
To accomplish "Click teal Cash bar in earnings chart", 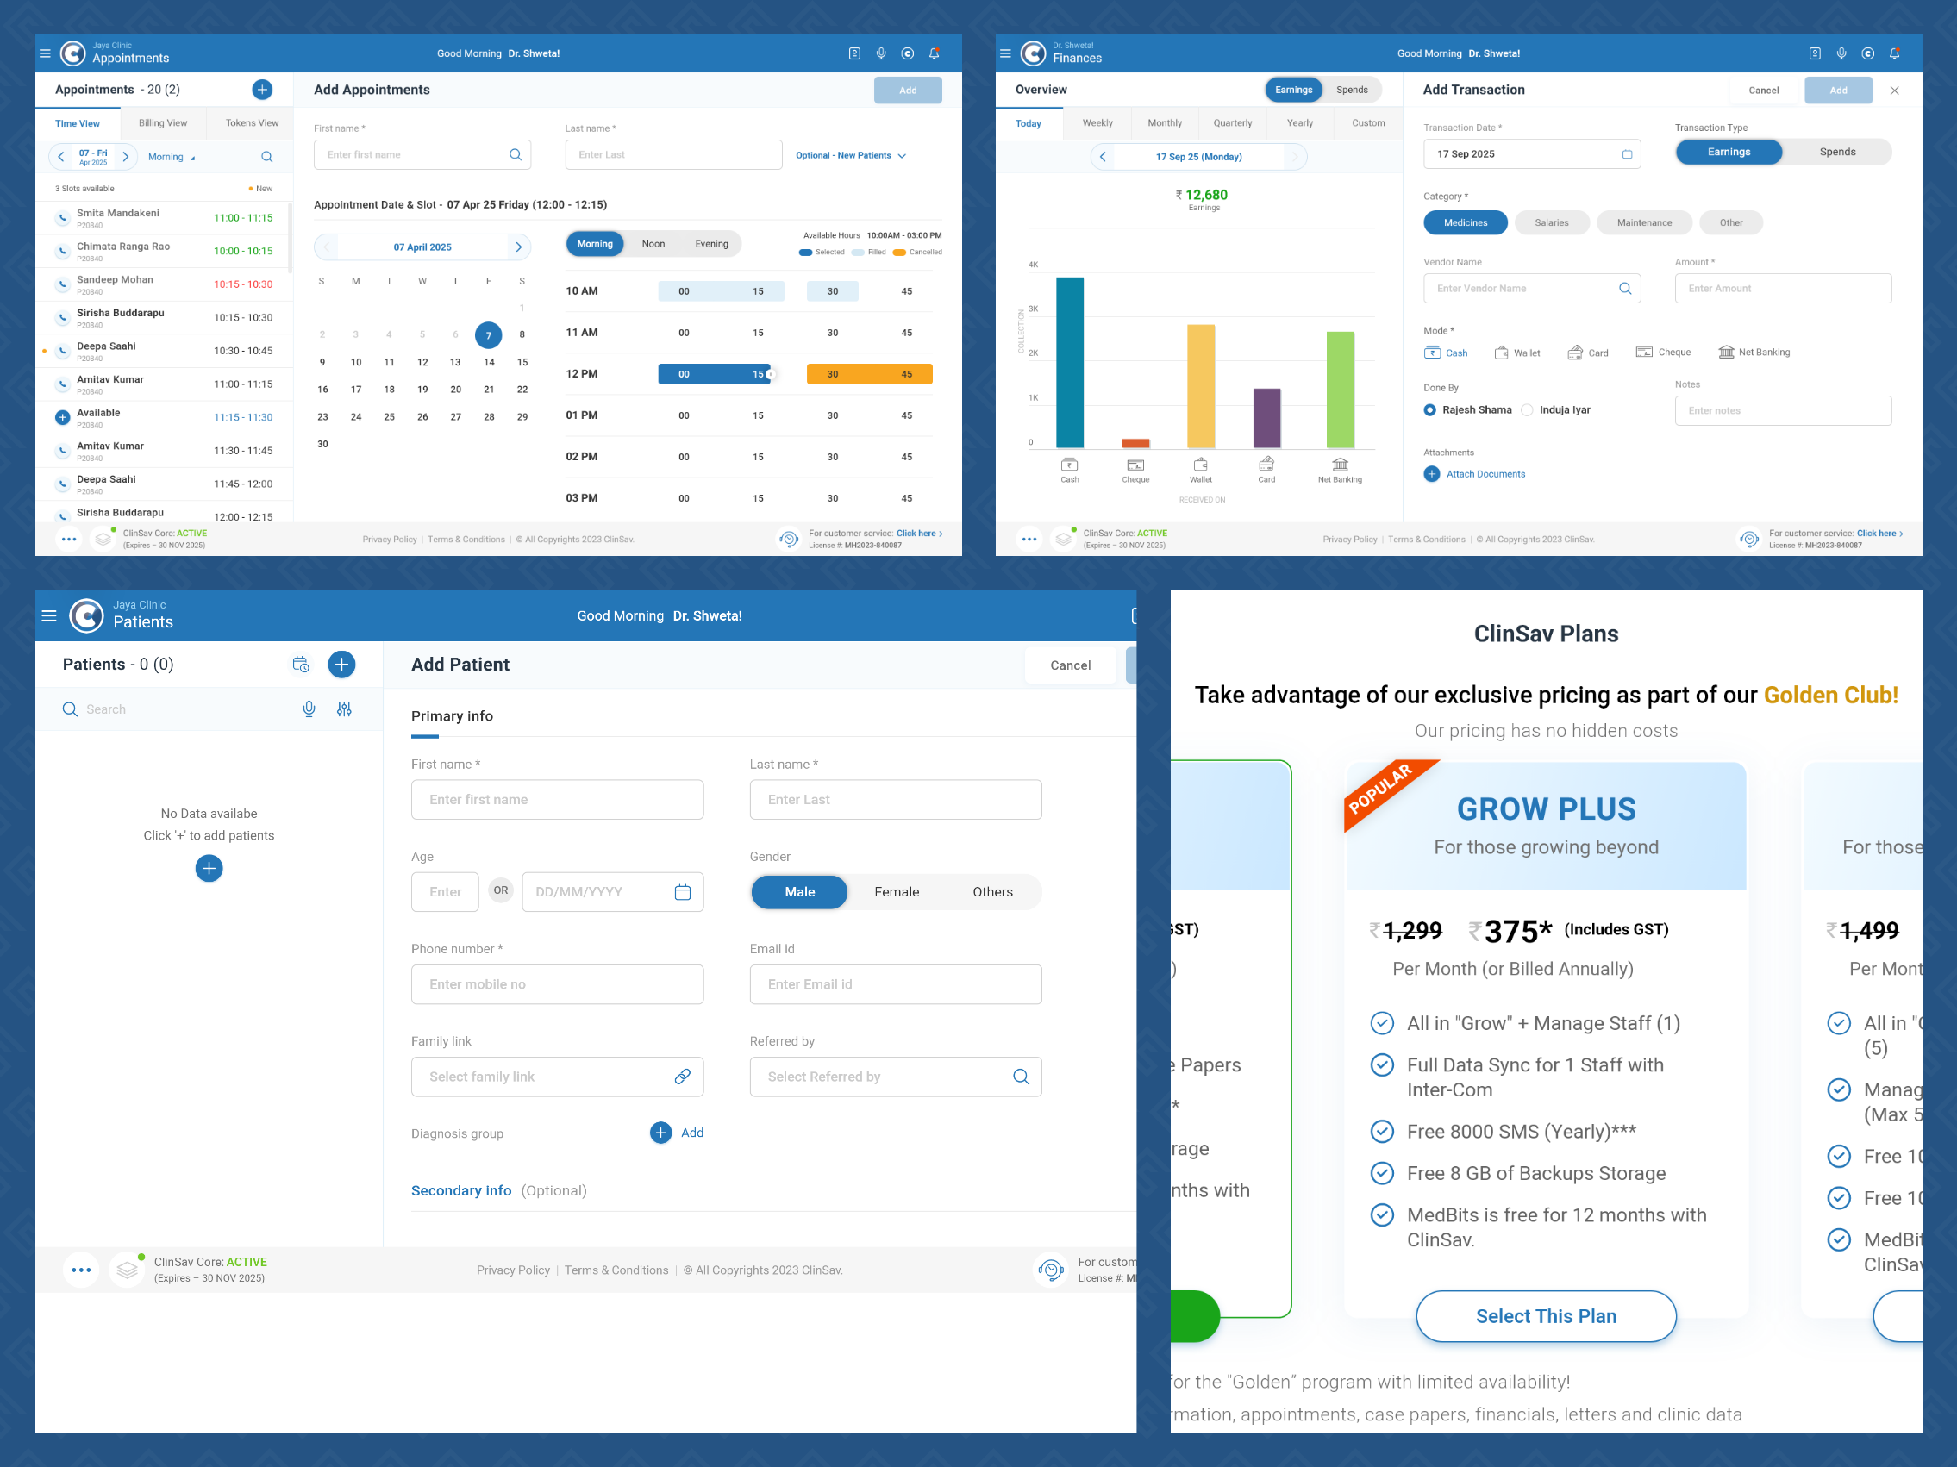I will tap(1070, 363).
